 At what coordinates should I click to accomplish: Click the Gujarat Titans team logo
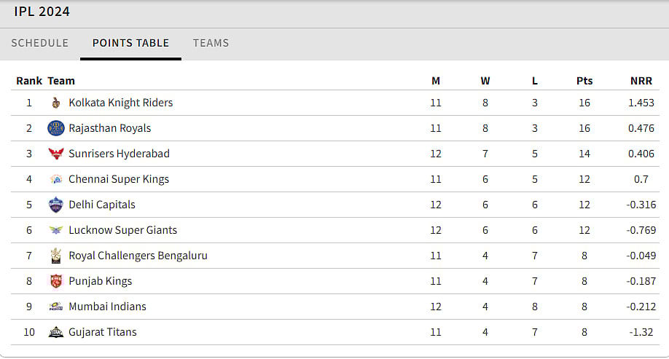point(56,332)
